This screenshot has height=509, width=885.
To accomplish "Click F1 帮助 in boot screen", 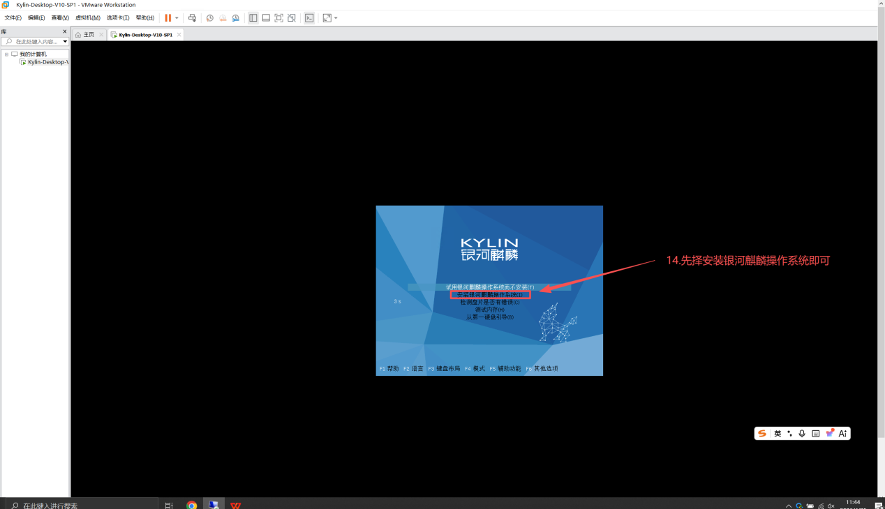I will click(x=389, y=369).
